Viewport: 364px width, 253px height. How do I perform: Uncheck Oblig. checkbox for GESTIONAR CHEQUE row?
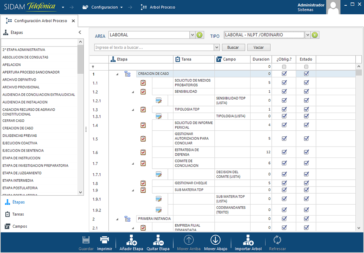[284, 183]
